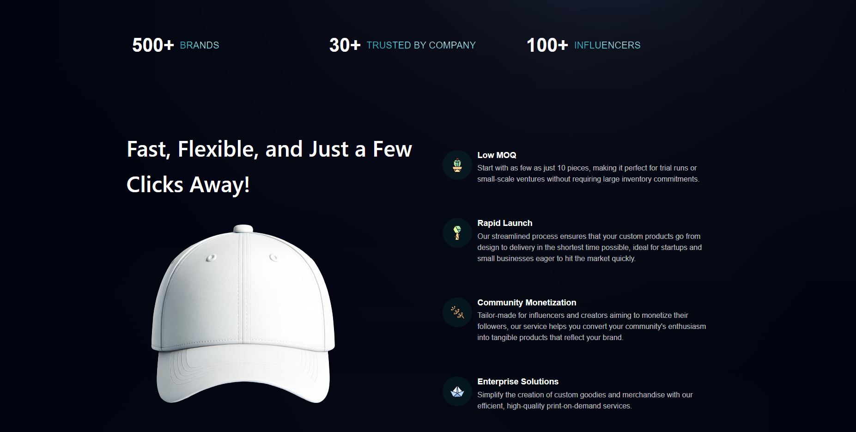
Task: Click the 30+ statistic number
Action: coord(345,45)
